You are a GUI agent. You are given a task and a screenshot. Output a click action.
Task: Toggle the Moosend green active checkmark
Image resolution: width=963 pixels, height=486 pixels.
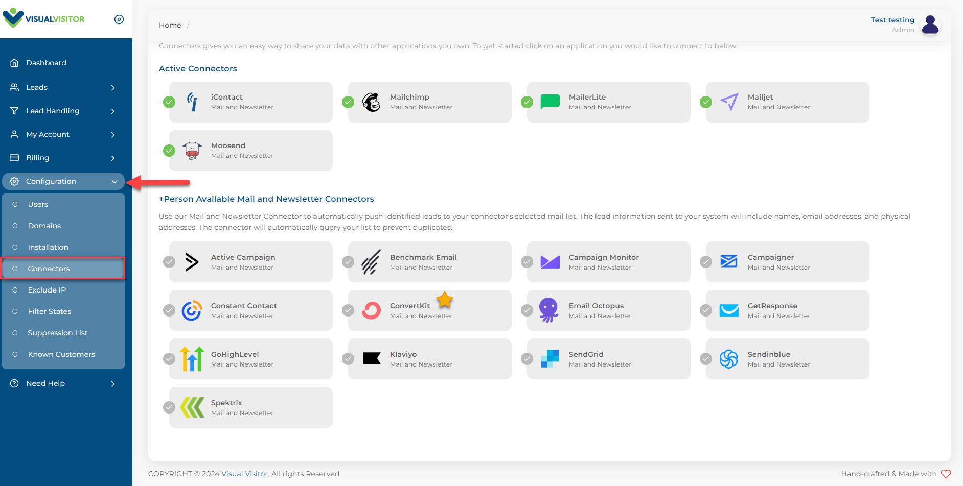coord(169,151)
